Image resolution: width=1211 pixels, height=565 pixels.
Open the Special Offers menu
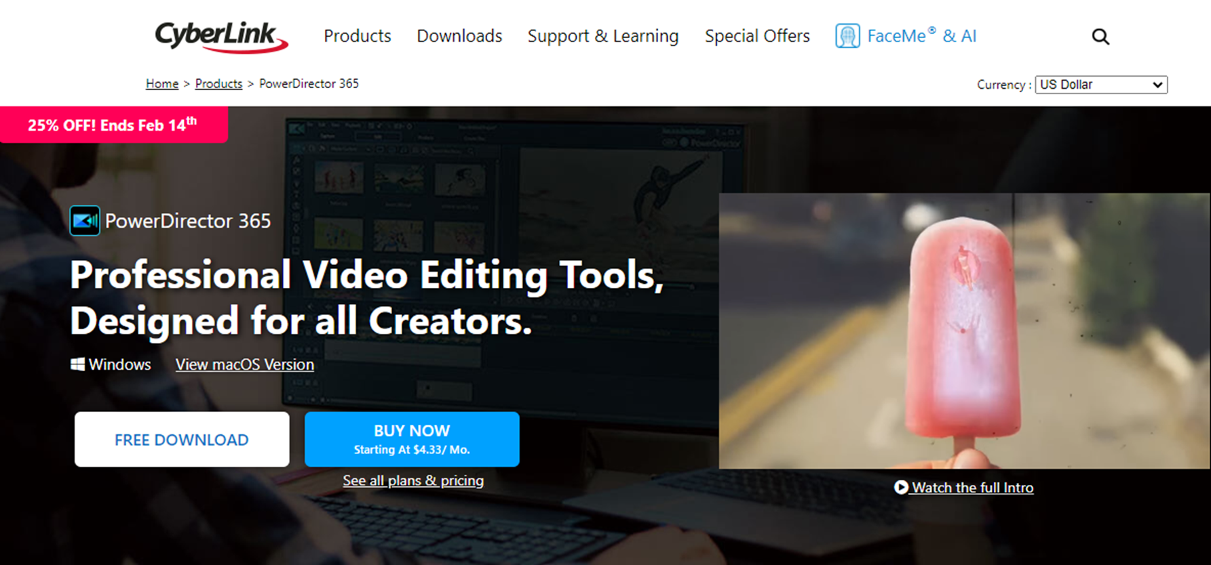pyautogui.click(x=757, y=36)
